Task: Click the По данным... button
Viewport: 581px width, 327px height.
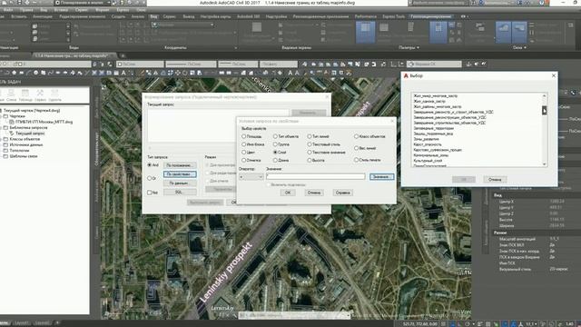Action: [180, 183]
